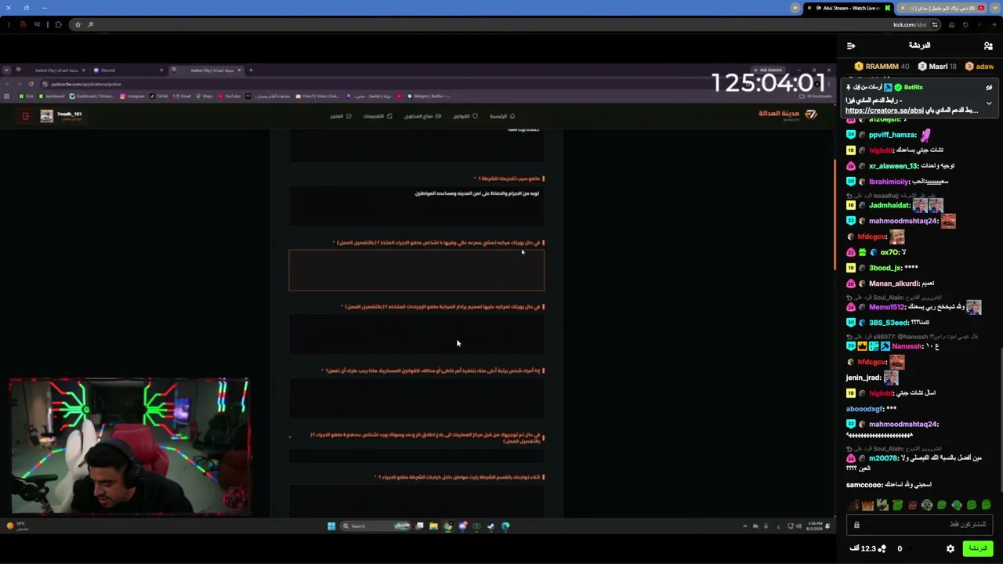This screenshot has width=1003, height=564.
Task: Click username Jadmhaidat in chat
Action: (x=889, y=205)
